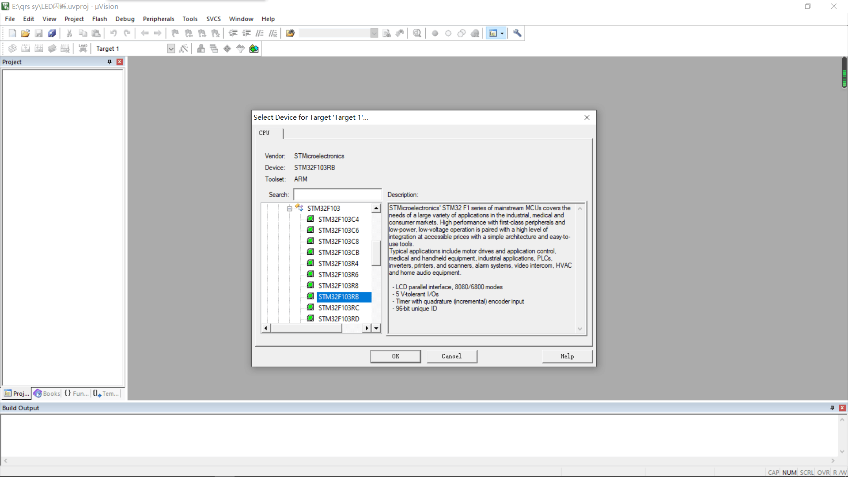Create a new file with toolbar icon

click(12, 33)
